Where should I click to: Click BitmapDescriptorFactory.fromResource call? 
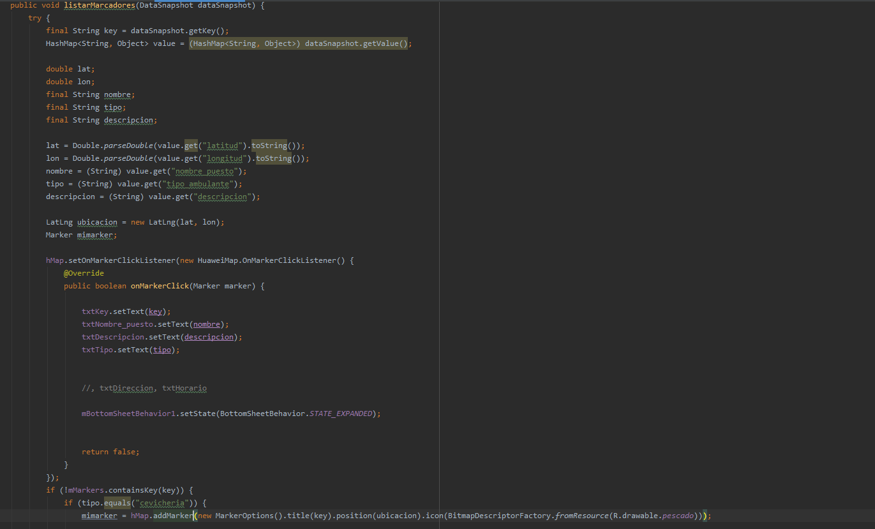(x=528, y=516)
